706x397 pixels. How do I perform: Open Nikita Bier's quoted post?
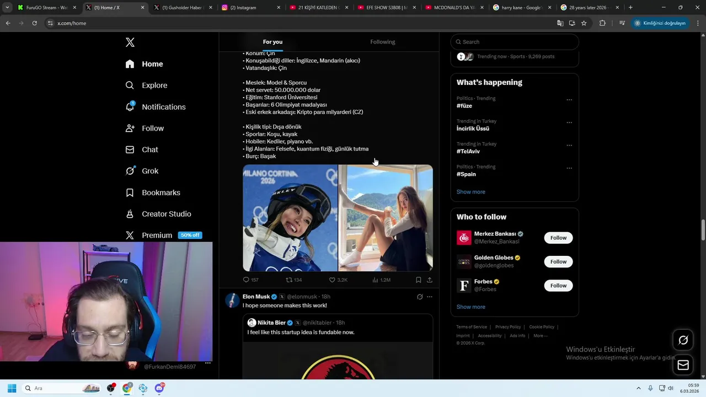338,347
